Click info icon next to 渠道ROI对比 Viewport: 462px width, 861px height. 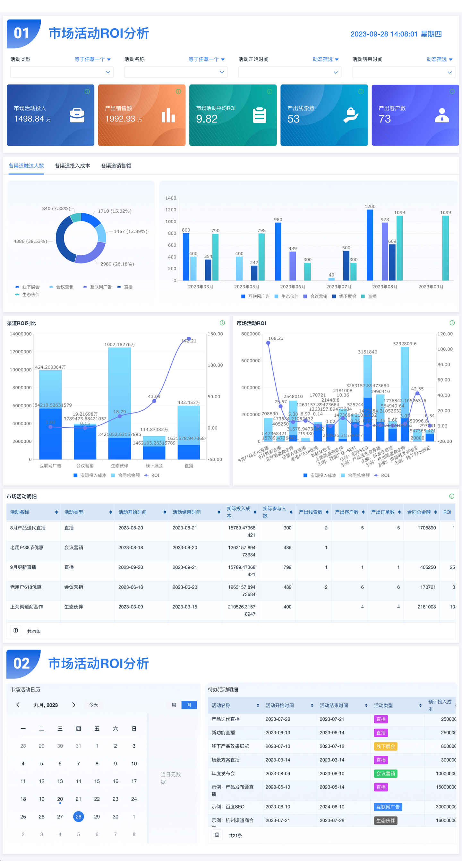click(x=222, y=323)
